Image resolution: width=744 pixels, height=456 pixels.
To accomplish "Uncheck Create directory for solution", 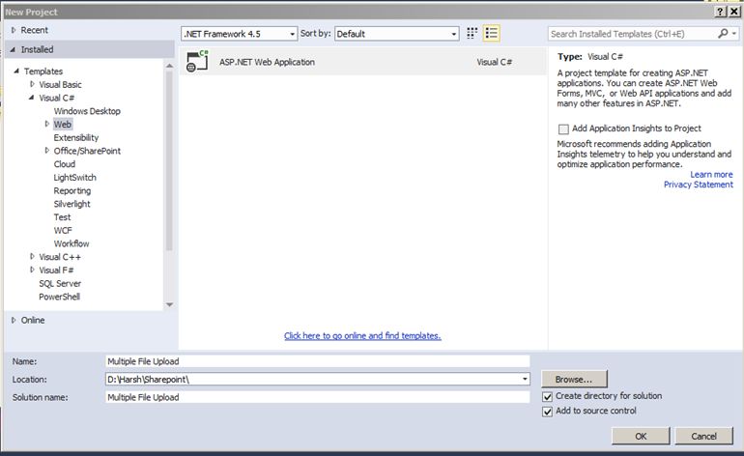I will 547,396.
